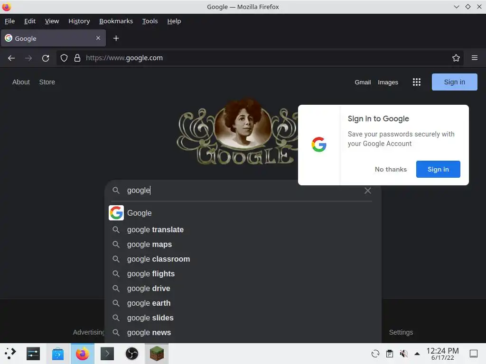Open OBS Studio from taskbar

[x=132, y=354]
